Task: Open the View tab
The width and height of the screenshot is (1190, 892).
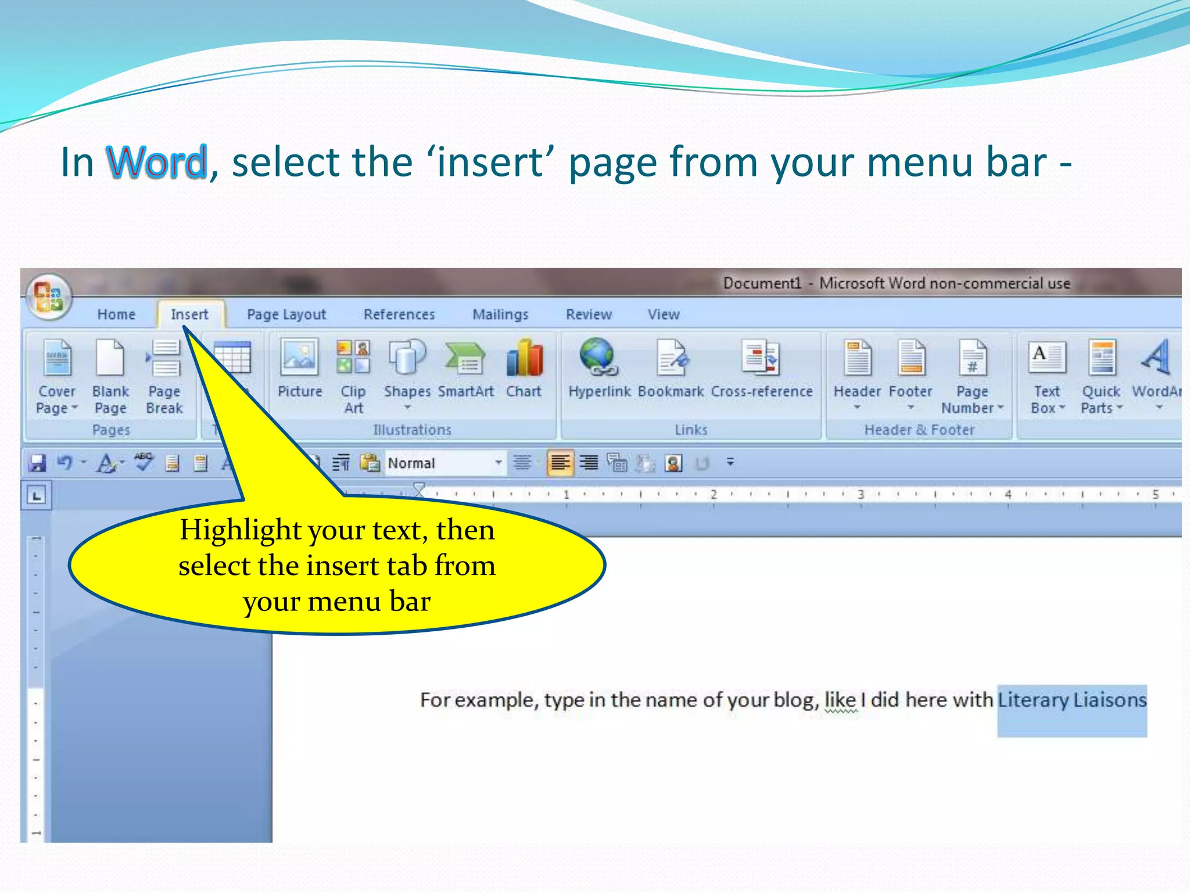Action: pyautogui.click(x=664, y=314)
